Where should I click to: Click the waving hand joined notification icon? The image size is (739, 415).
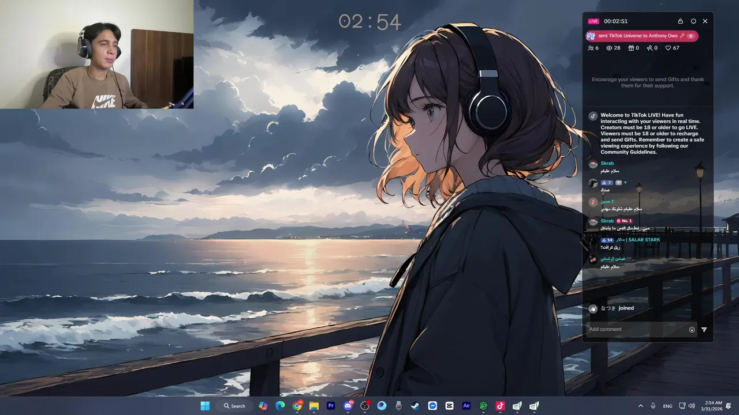pyautogui.click(x=592, y=308)
